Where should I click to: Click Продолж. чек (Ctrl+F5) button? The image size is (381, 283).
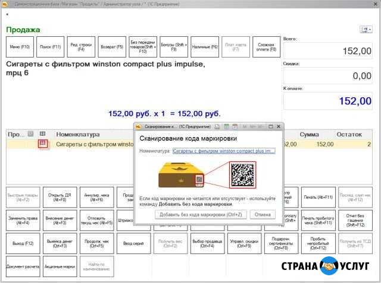[96, 243]
